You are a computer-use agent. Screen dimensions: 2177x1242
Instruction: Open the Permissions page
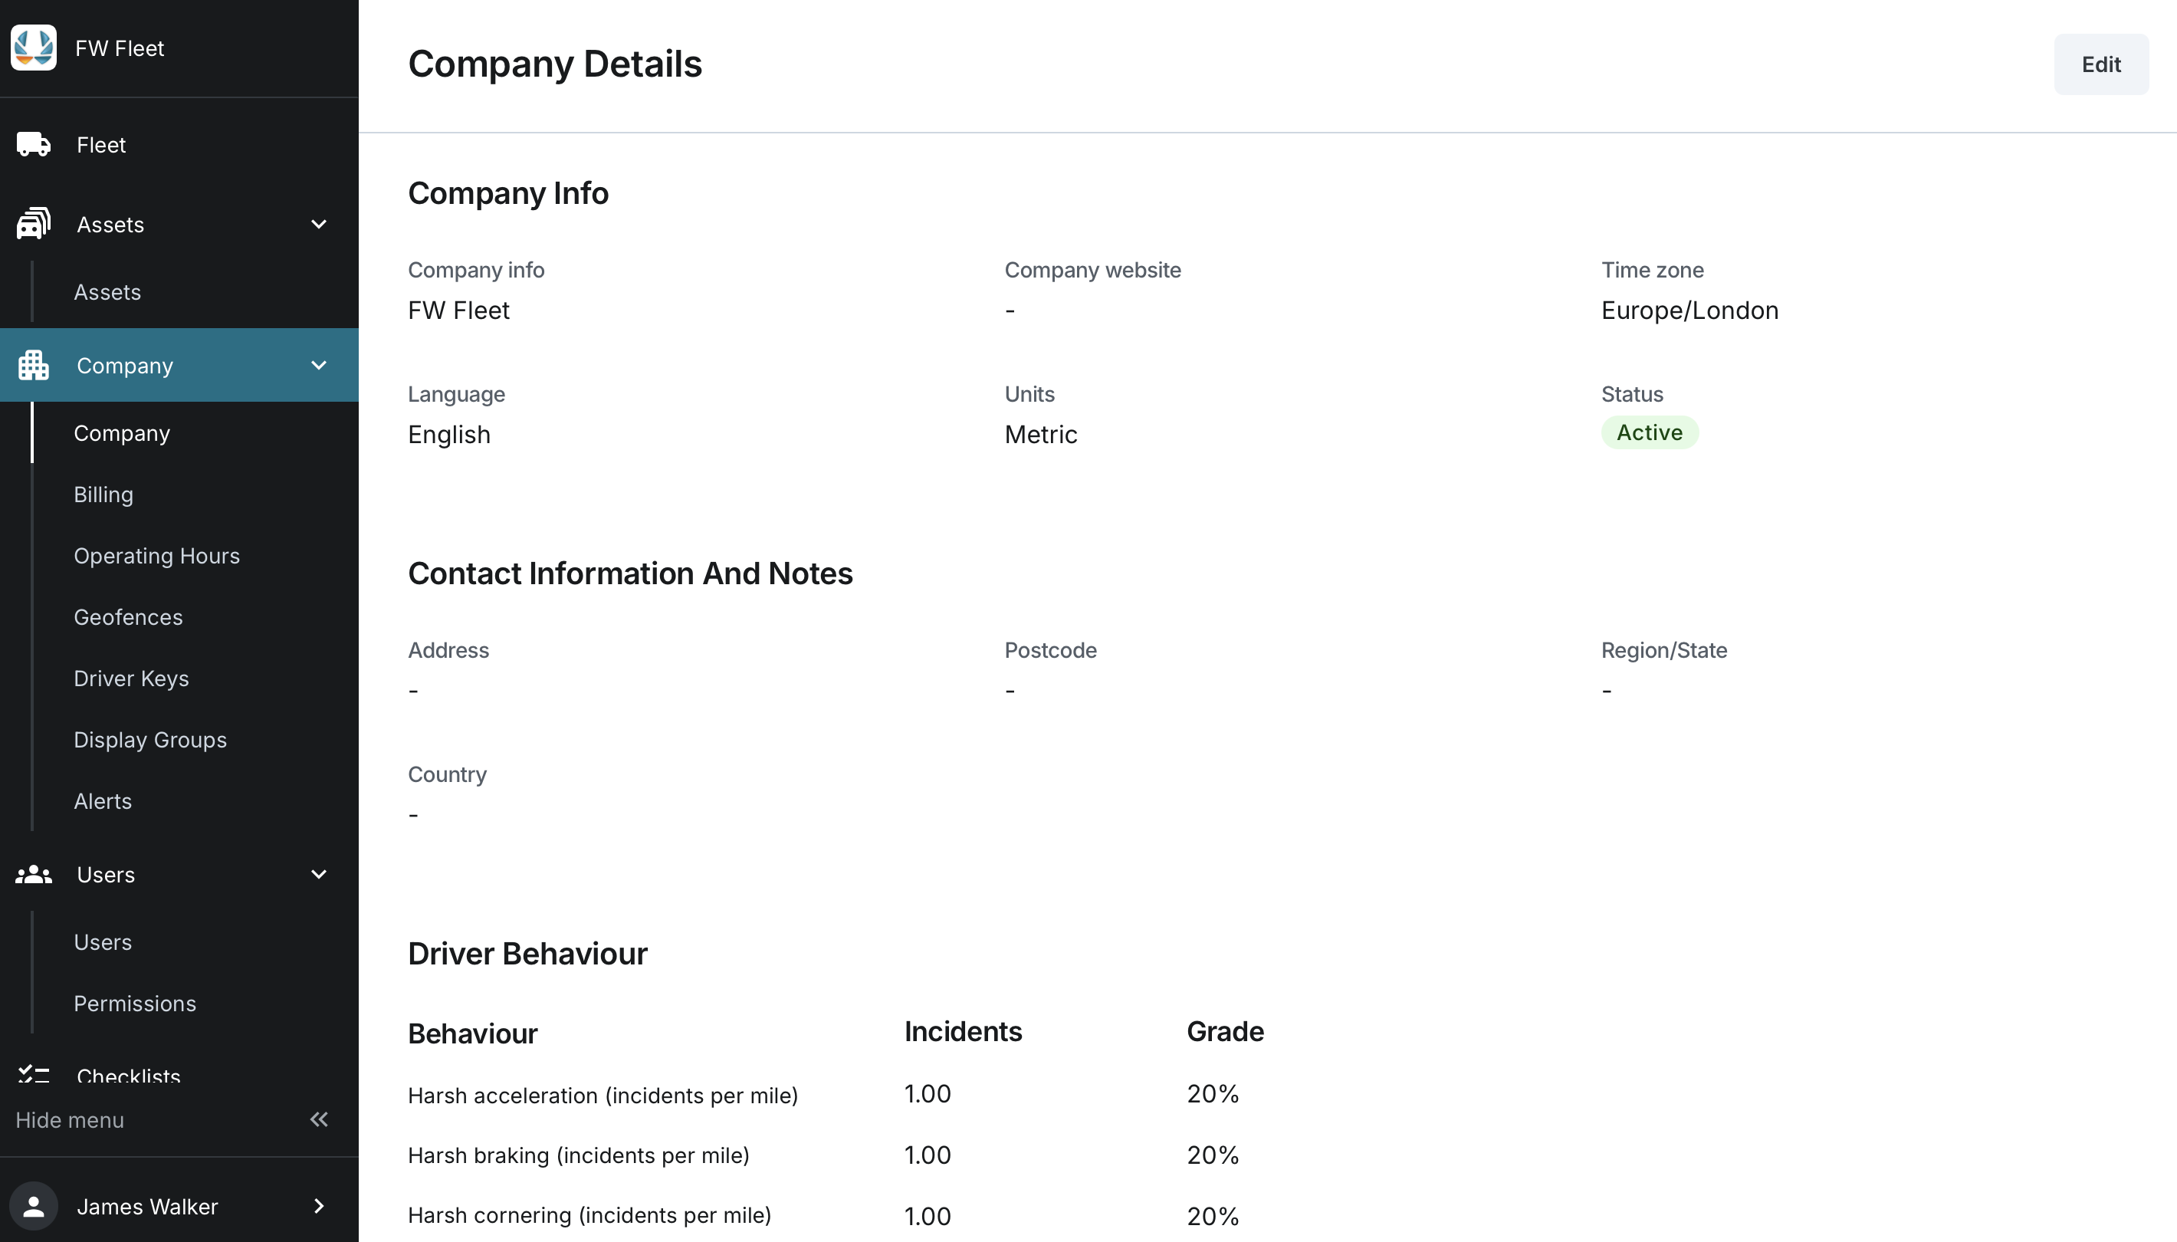coord(135,1004)
